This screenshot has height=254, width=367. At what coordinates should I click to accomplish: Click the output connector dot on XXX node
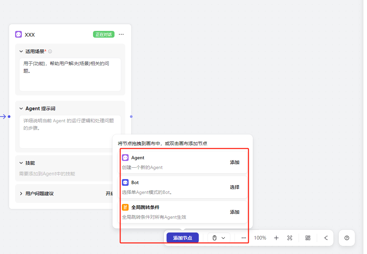(x=131, y=117)
